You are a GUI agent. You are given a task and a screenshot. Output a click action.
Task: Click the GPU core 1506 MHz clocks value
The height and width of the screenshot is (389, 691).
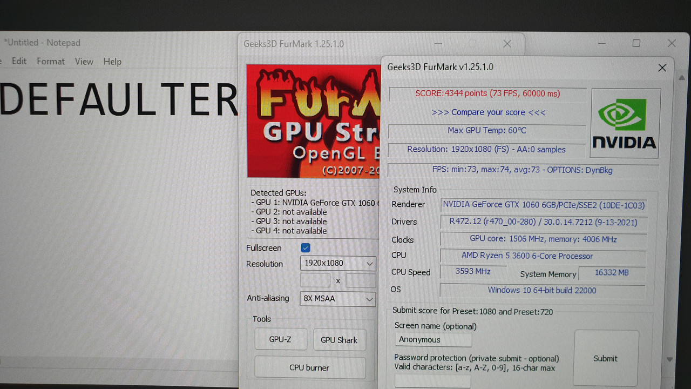(543, 239)
